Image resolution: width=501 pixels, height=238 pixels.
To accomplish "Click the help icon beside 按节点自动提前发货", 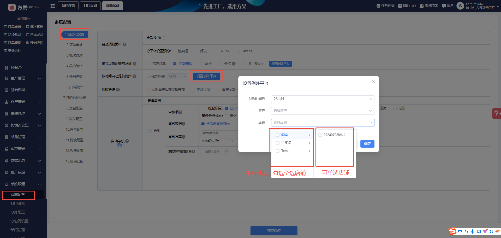I will (134, 64).
